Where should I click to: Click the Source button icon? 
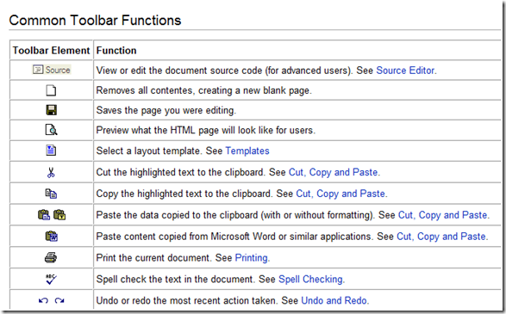[x=52, y=70]
